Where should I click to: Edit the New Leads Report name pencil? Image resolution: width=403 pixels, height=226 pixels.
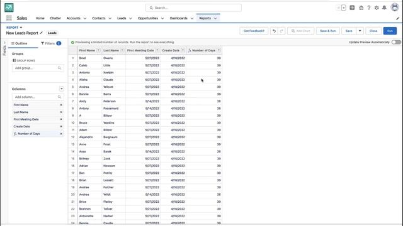coord(42,33)
